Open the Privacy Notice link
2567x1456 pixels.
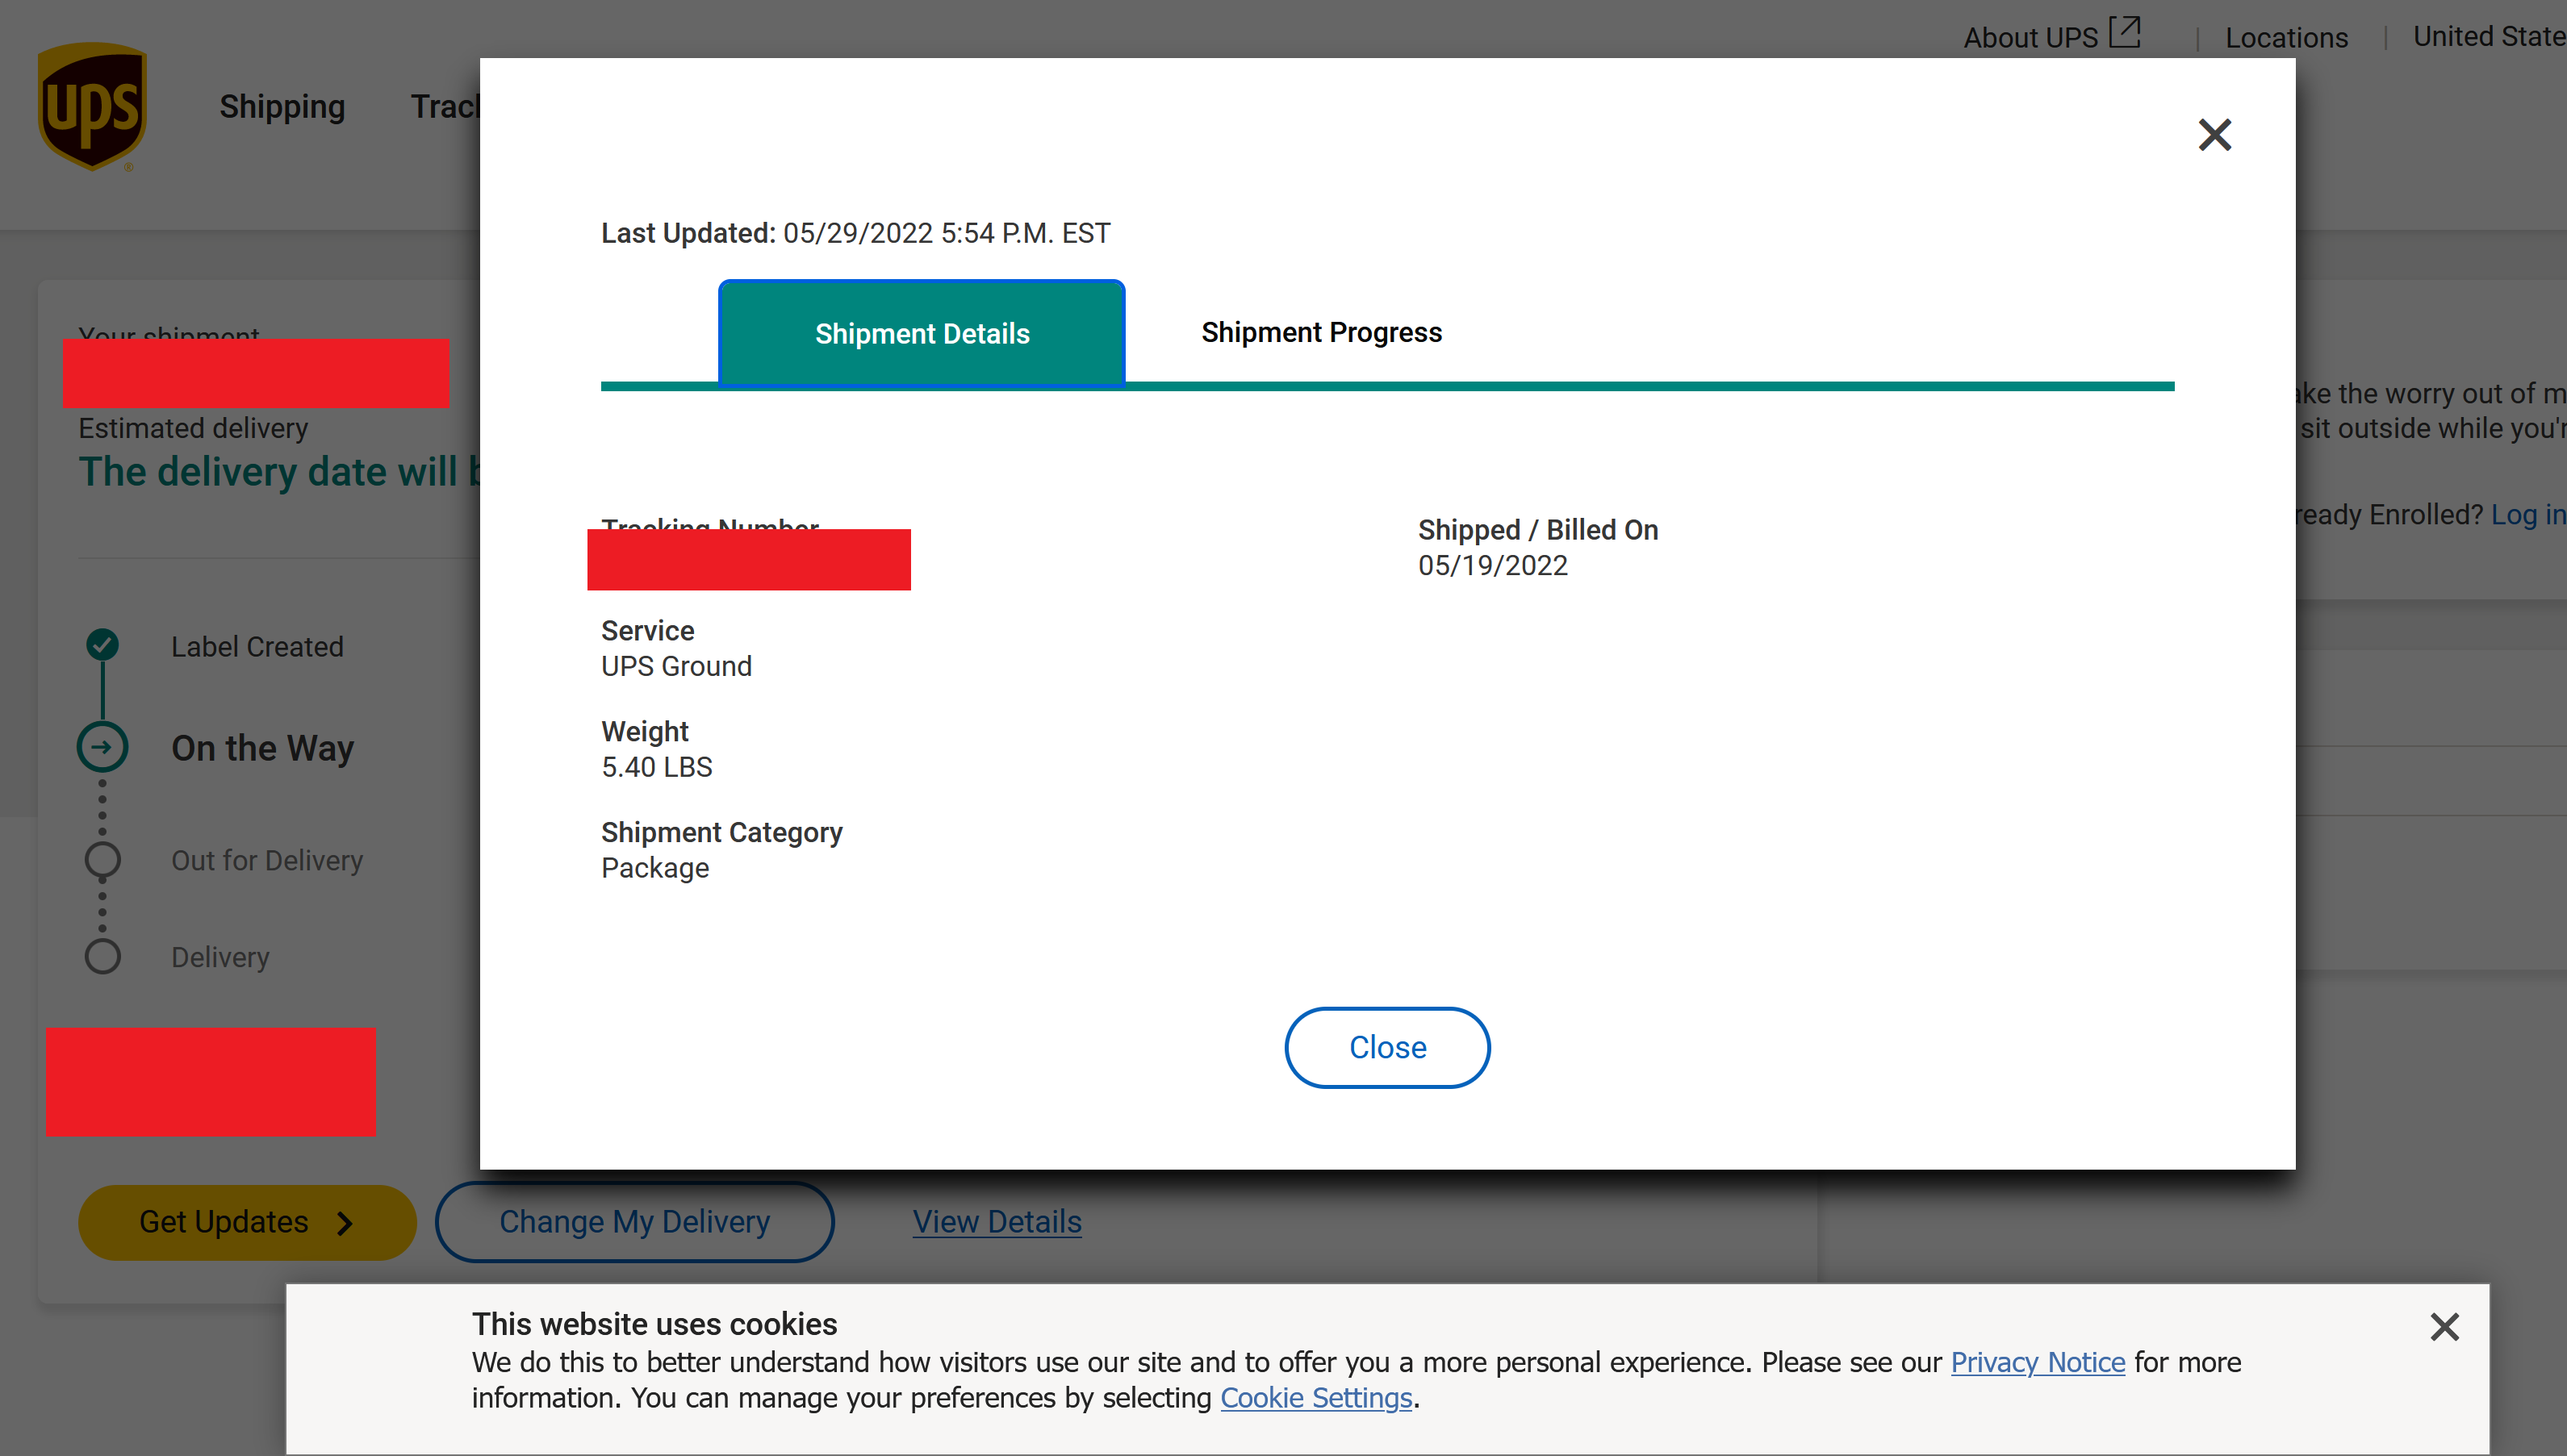(2037, 1362)
